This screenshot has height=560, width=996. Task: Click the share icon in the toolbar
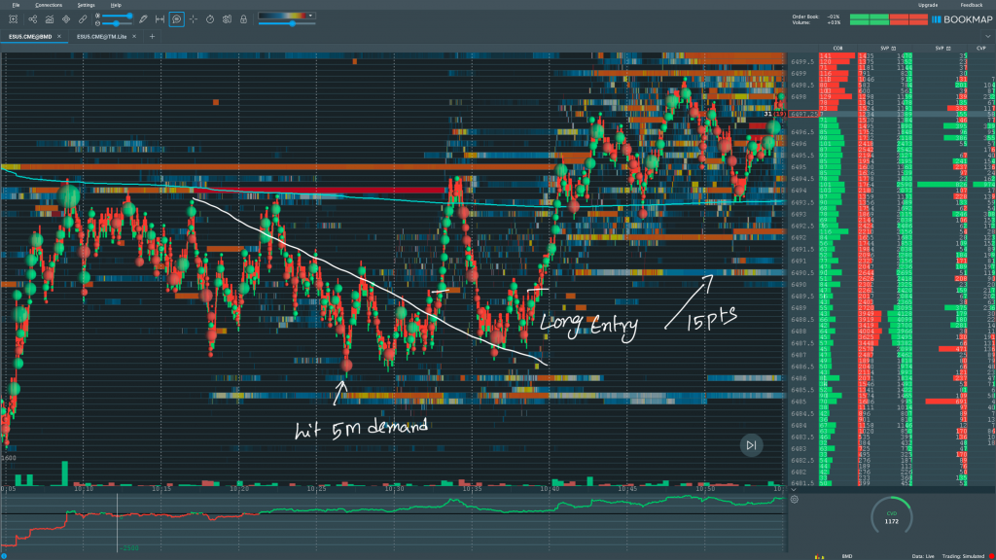tap(32, 19)
